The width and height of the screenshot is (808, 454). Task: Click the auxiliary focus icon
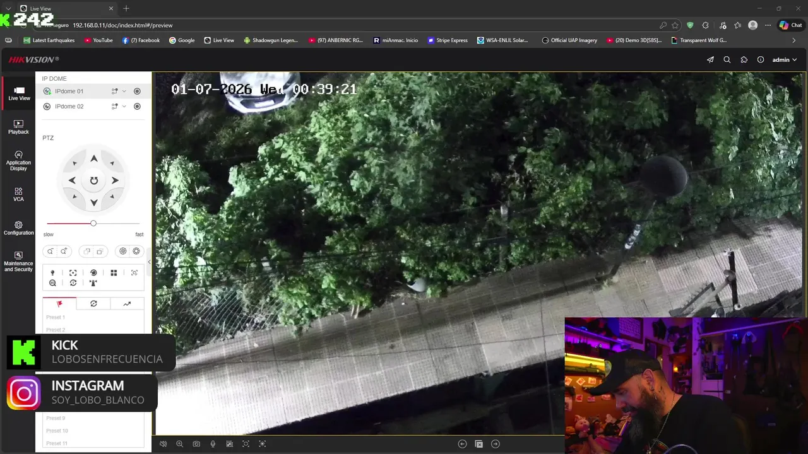pyautogui.click(x=73, y=273)
